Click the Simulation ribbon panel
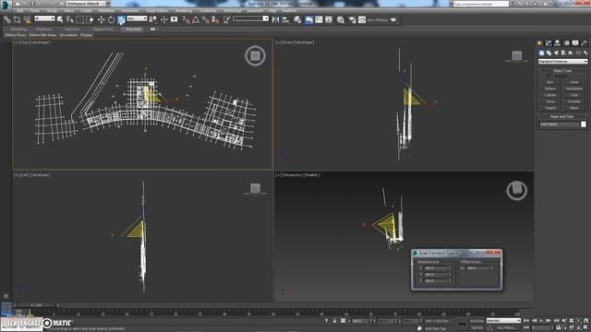 [68, 35]
